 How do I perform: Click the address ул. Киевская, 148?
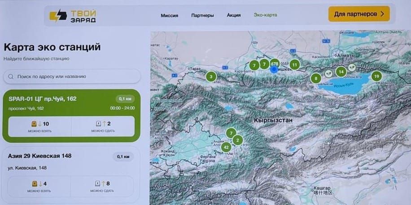pos(27,168)
